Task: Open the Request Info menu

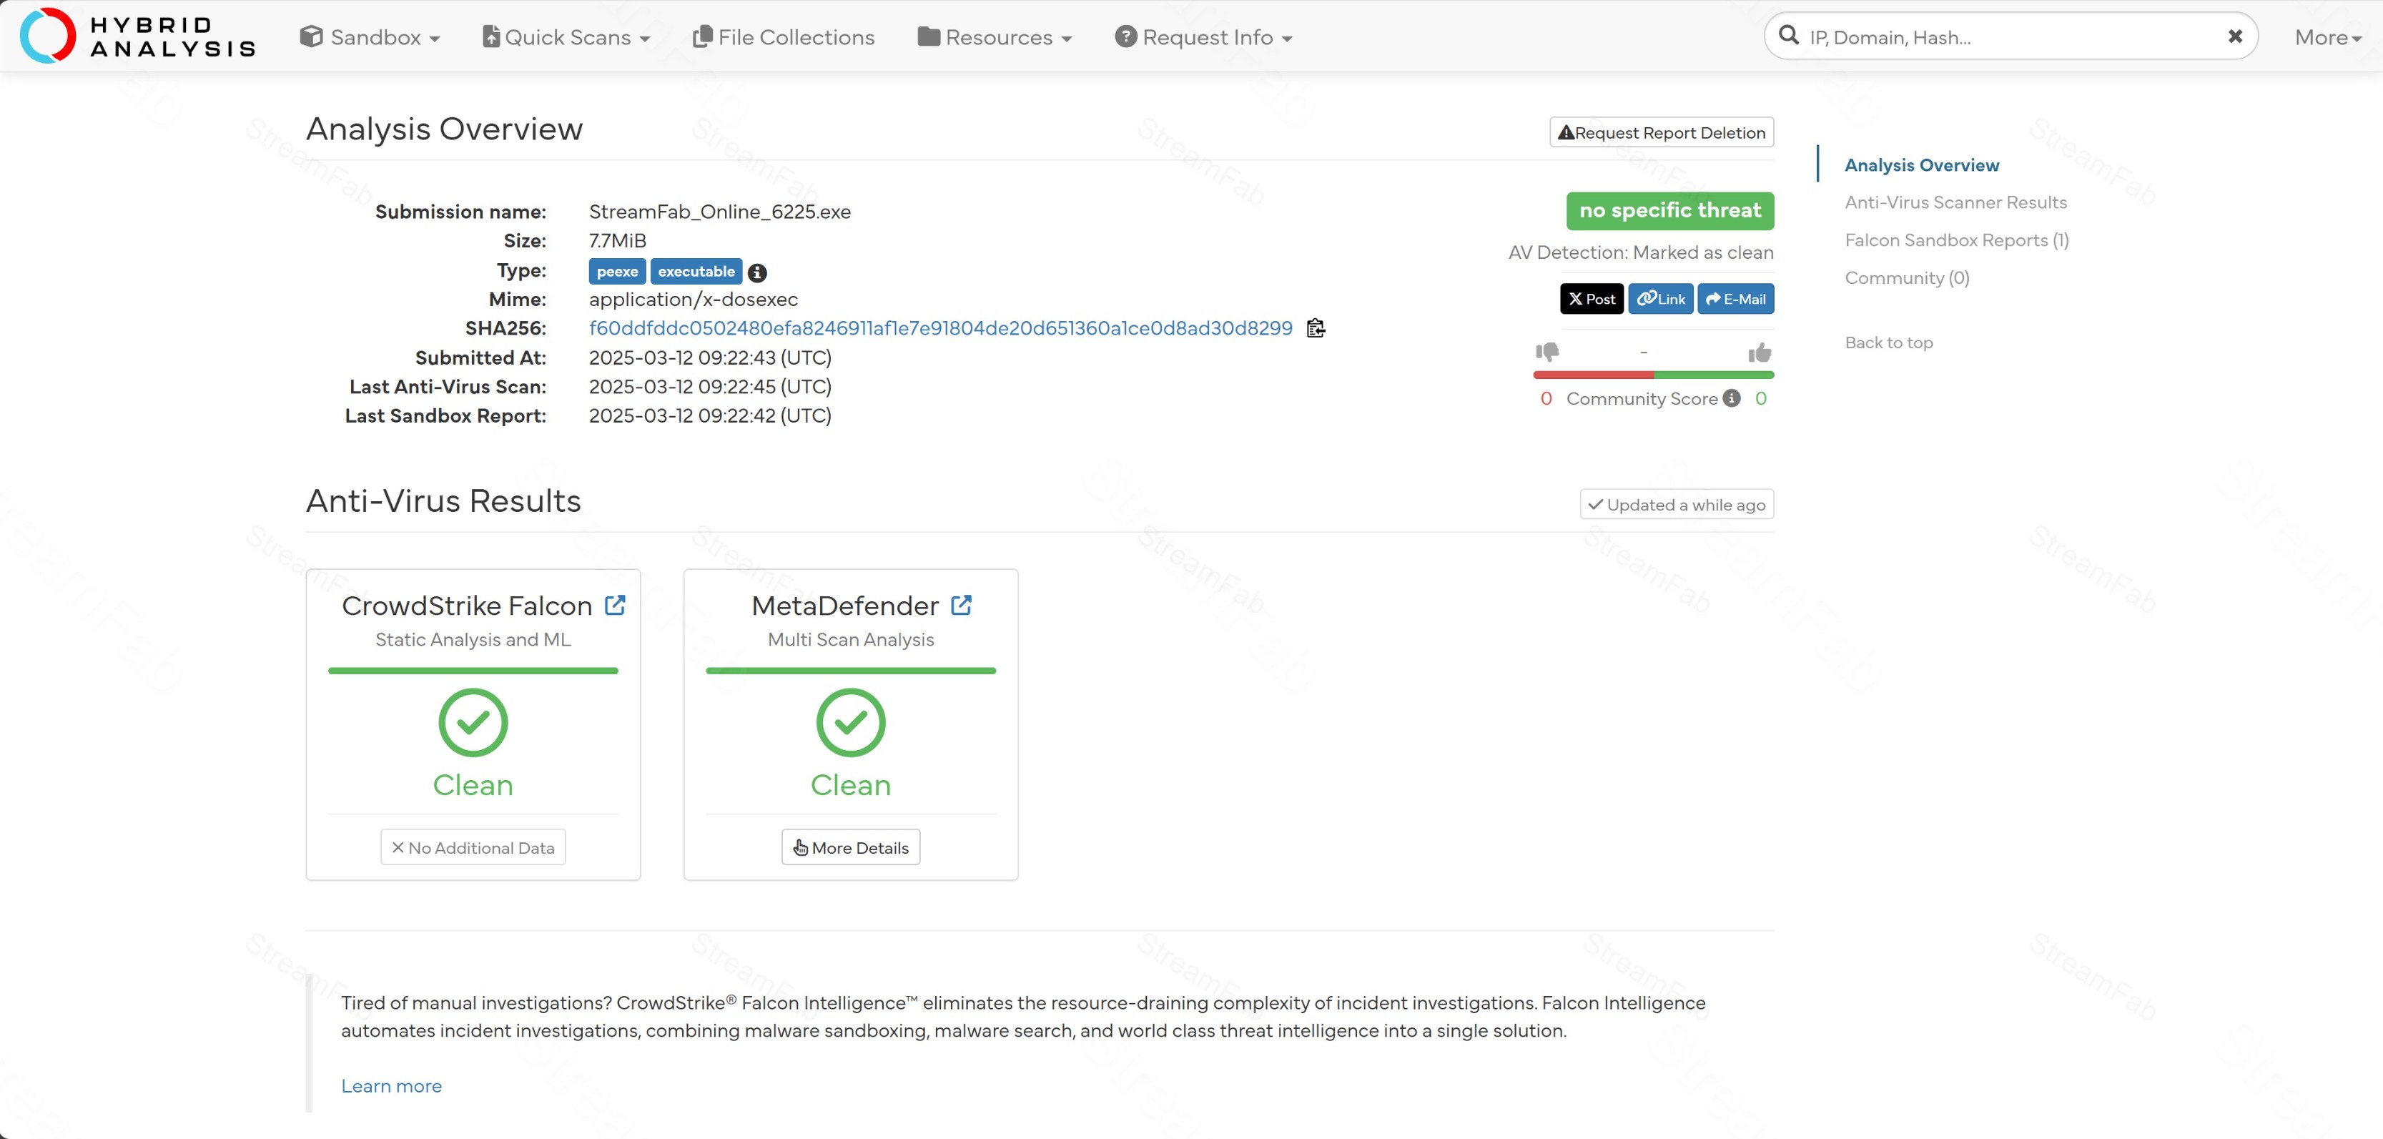Action: click(1203, 37)
